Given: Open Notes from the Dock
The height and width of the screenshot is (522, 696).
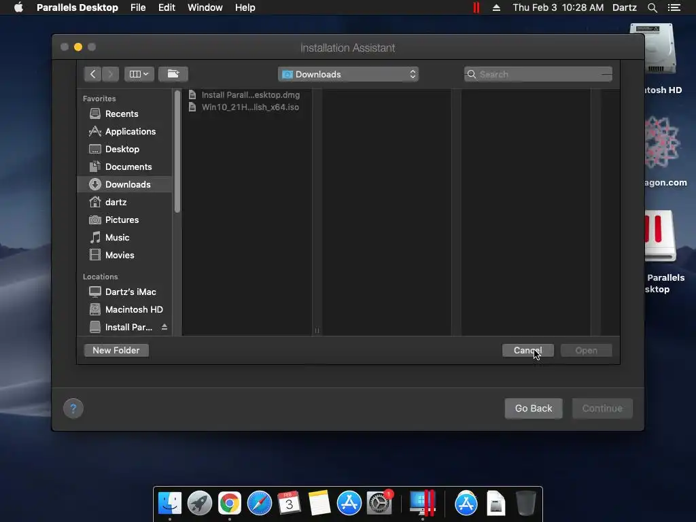Looking at the screenshot, I should pyautogui.click(x=319, y=503).
